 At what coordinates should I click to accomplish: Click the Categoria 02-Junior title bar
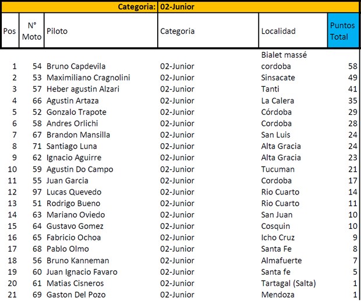[156, 7]
